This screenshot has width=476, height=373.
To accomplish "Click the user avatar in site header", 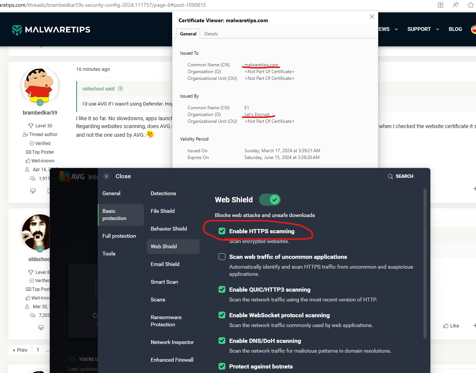I will click(x=473, y=29).
